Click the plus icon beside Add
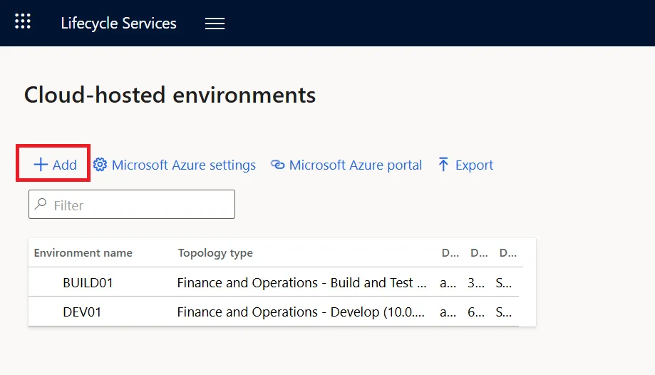 (x=41, y=164)
